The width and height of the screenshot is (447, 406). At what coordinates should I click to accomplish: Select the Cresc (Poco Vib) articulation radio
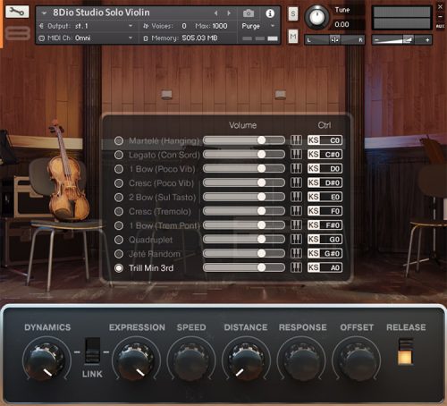coord(119,183)
